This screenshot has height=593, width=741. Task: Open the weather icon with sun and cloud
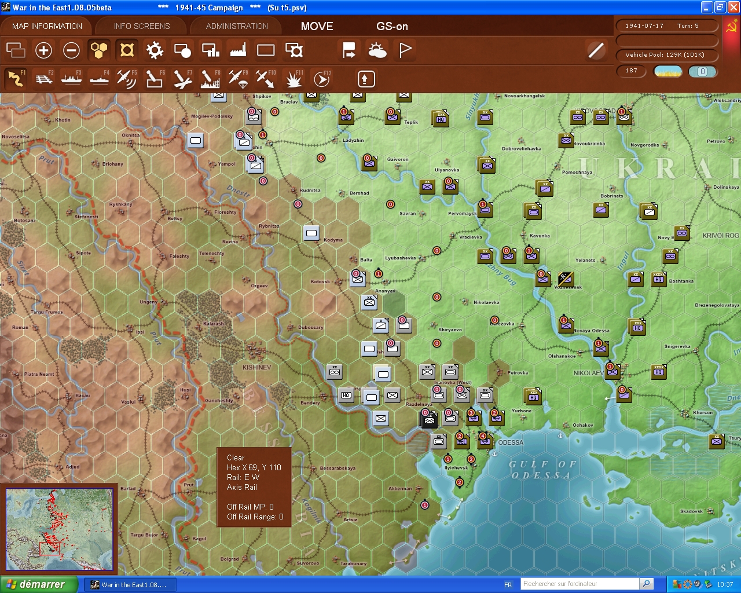coord(377,50)
